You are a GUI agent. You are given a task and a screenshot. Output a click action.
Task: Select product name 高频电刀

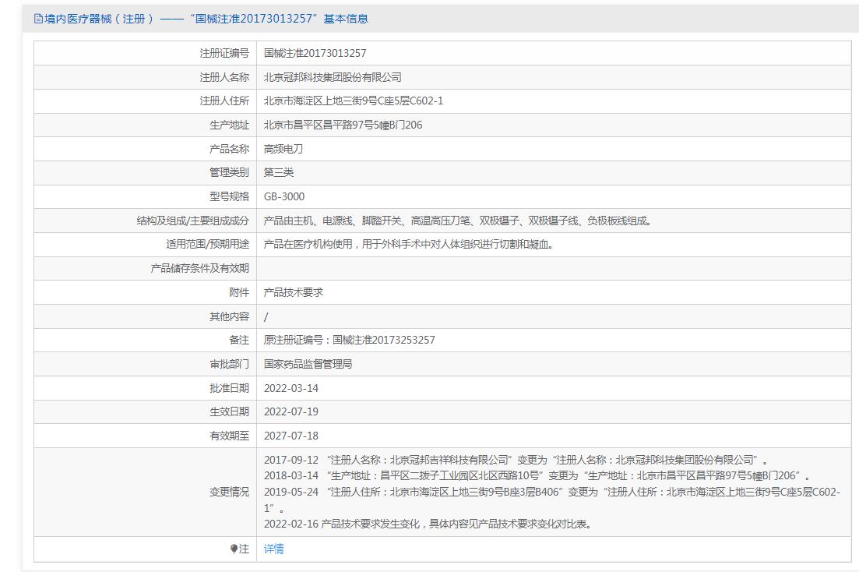click(283, 149)
